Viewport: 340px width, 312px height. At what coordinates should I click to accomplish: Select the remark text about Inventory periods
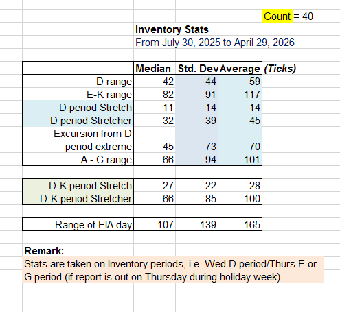pyautogui.click(x=173, y=270)
